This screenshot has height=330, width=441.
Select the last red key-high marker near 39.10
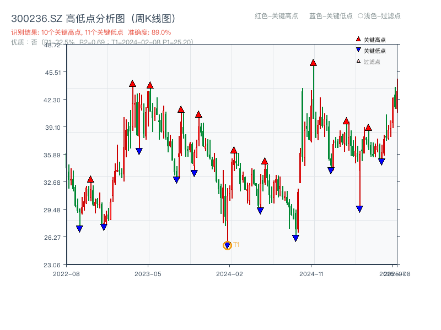(x=368, y=128)
